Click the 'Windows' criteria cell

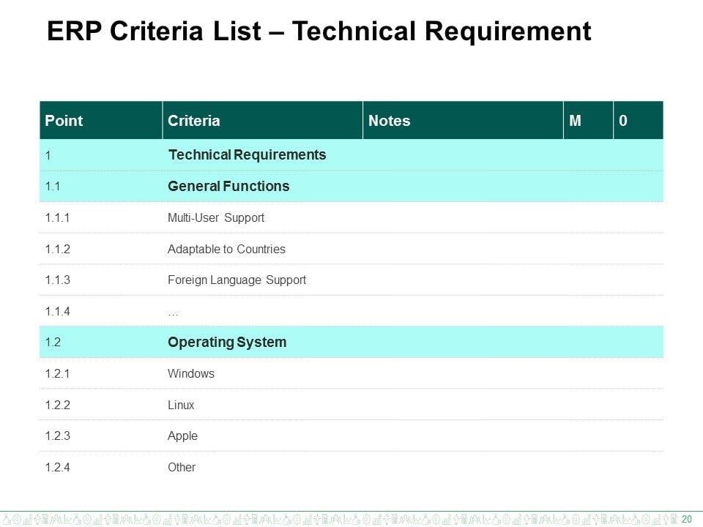191,374
